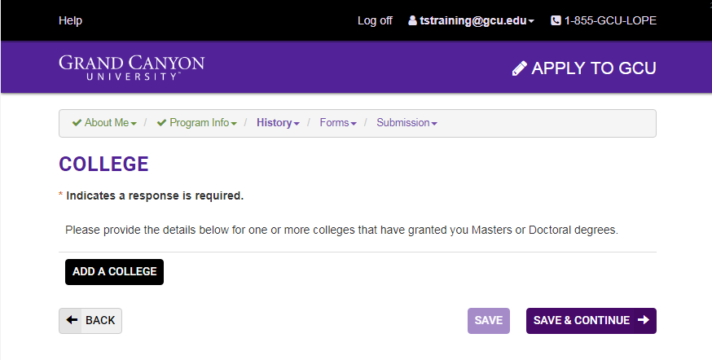Click the left arrow icon on Back button
This screenshot has height=360, width=712.
click(72, 320)
